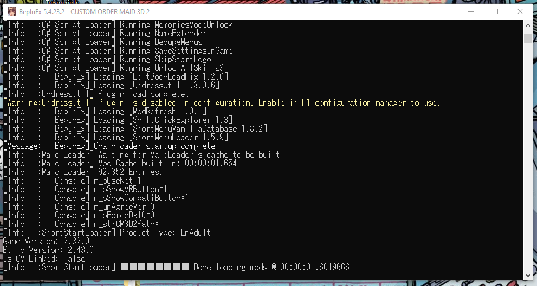Click the Running MemoriesModeUnlock line
Screen dimensions: 537x286
118,25
